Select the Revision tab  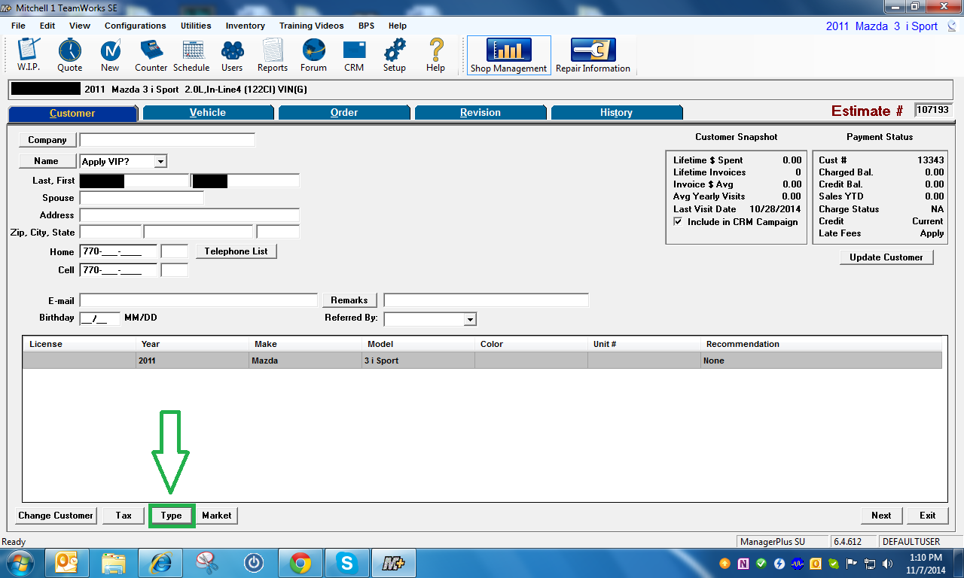480,113
